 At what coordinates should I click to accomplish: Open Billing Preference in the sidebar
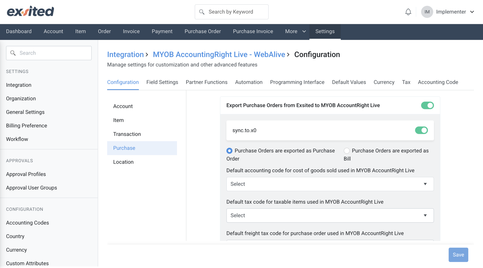pyautogui.click(x=26, y=126)
